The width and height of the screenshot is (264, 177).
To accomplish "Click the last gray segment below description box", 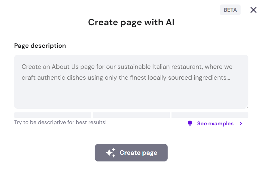I will 210,115.
